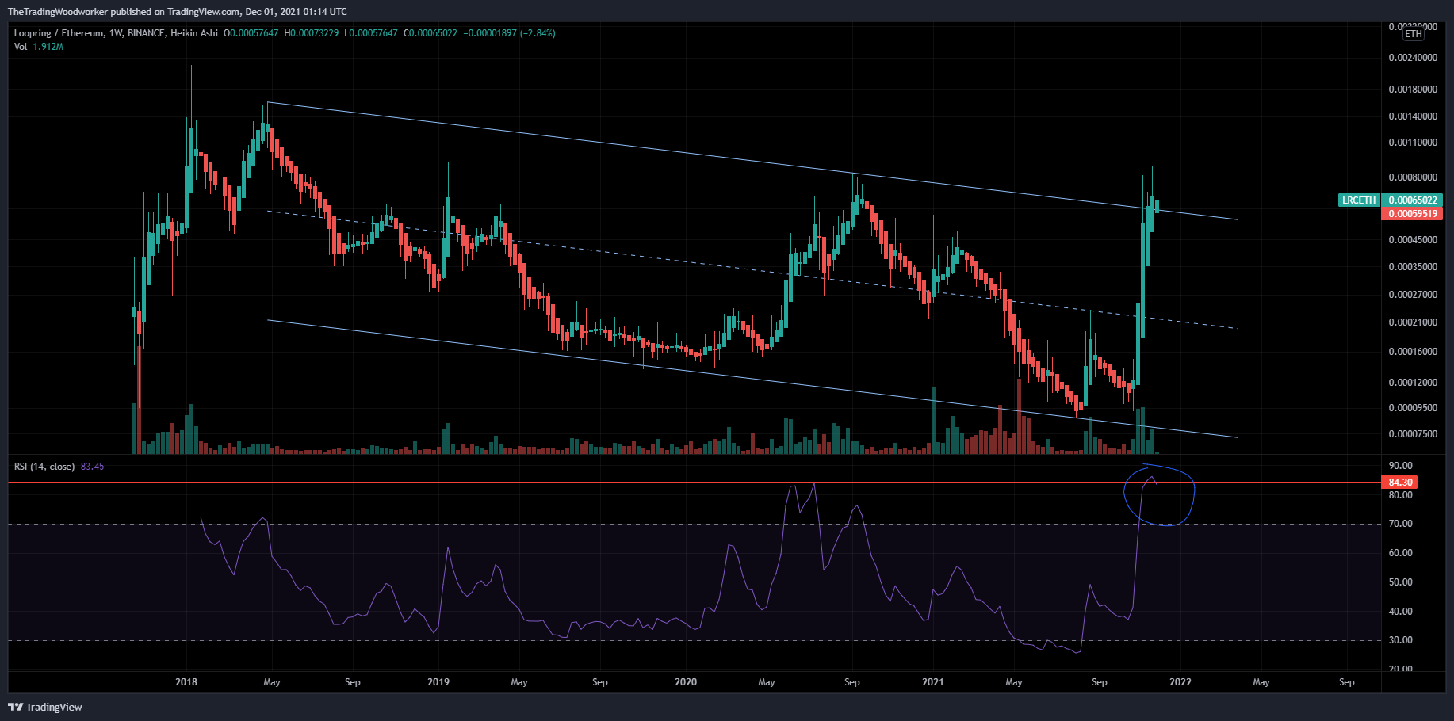Click the RSI 50.00 scale label
1454x721 pixels.
(1400, 582)
